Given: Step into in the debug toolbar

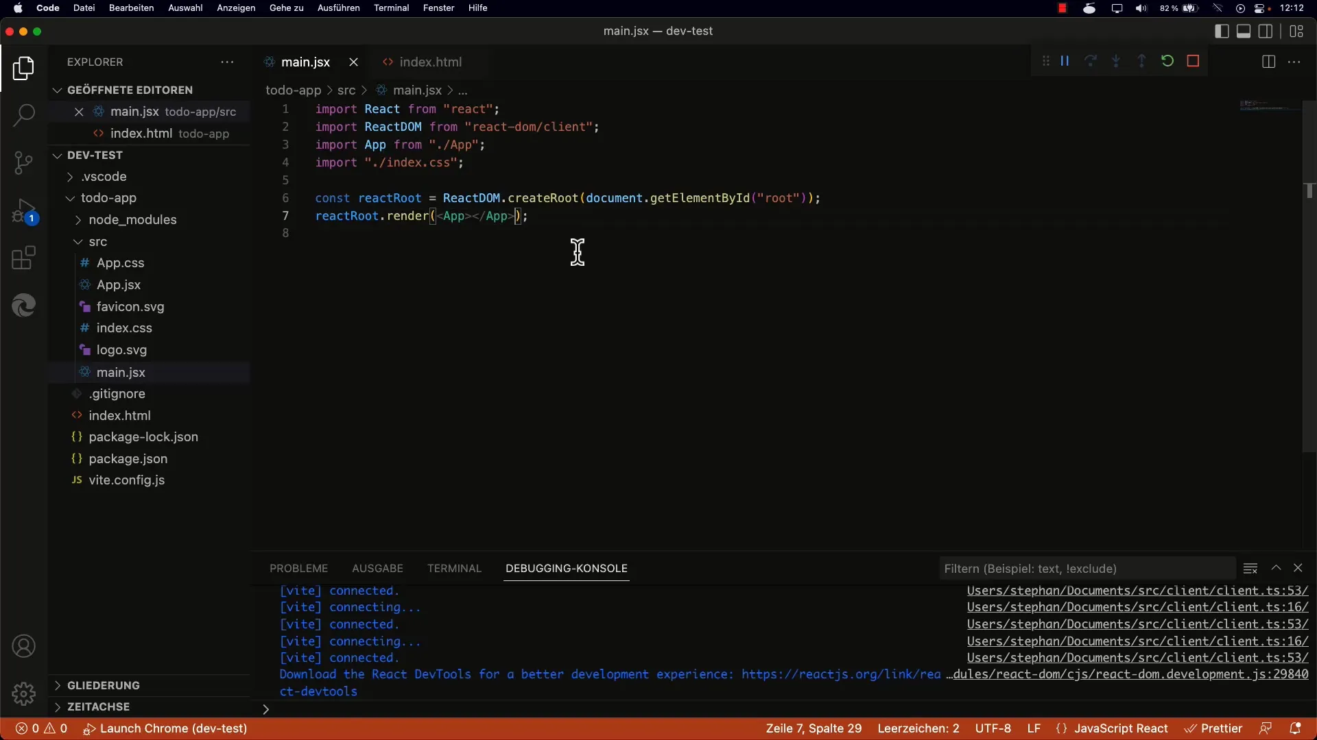Looking at the screenshot, I should (1116, 61).
